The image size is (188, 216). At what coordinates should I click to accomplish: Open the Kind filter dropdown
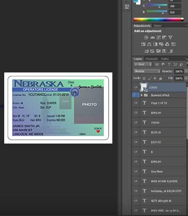(x=143, y=64)
